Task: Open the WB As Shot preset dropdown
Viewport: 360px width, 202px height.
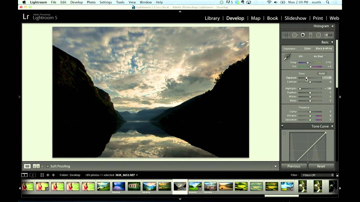Action: coord(319,56)
